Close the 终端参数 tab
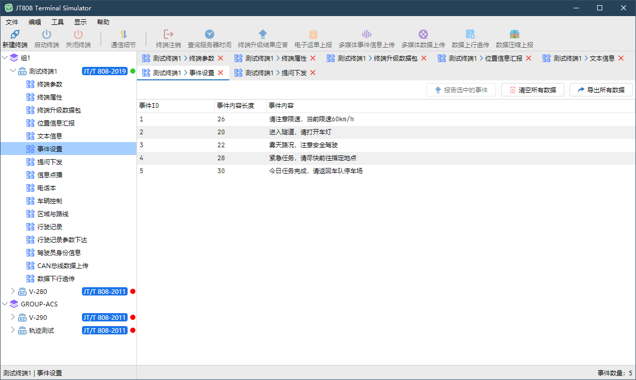636x380 pixels. pos(220,59)
